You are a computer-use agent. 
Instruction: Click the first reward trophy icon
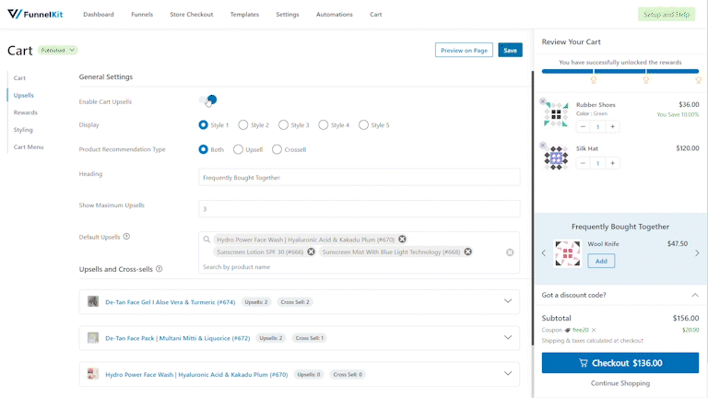pos(594,80)
